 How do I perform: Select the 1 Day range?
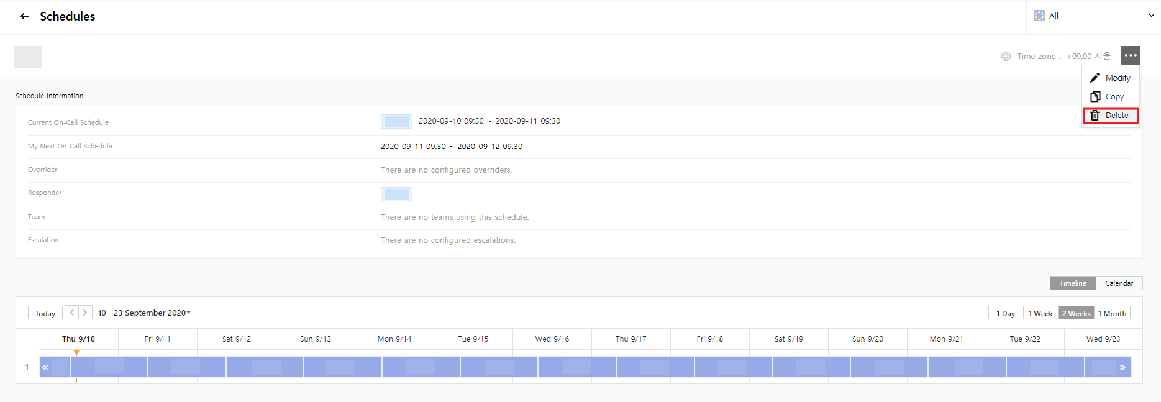click(x=1005, y=313)
